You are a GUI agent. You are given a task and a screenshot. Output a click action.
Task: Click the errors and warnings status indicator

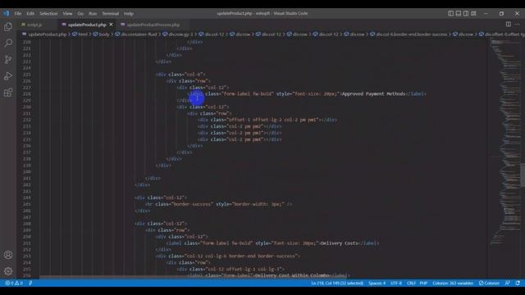(x=14, y=283)
